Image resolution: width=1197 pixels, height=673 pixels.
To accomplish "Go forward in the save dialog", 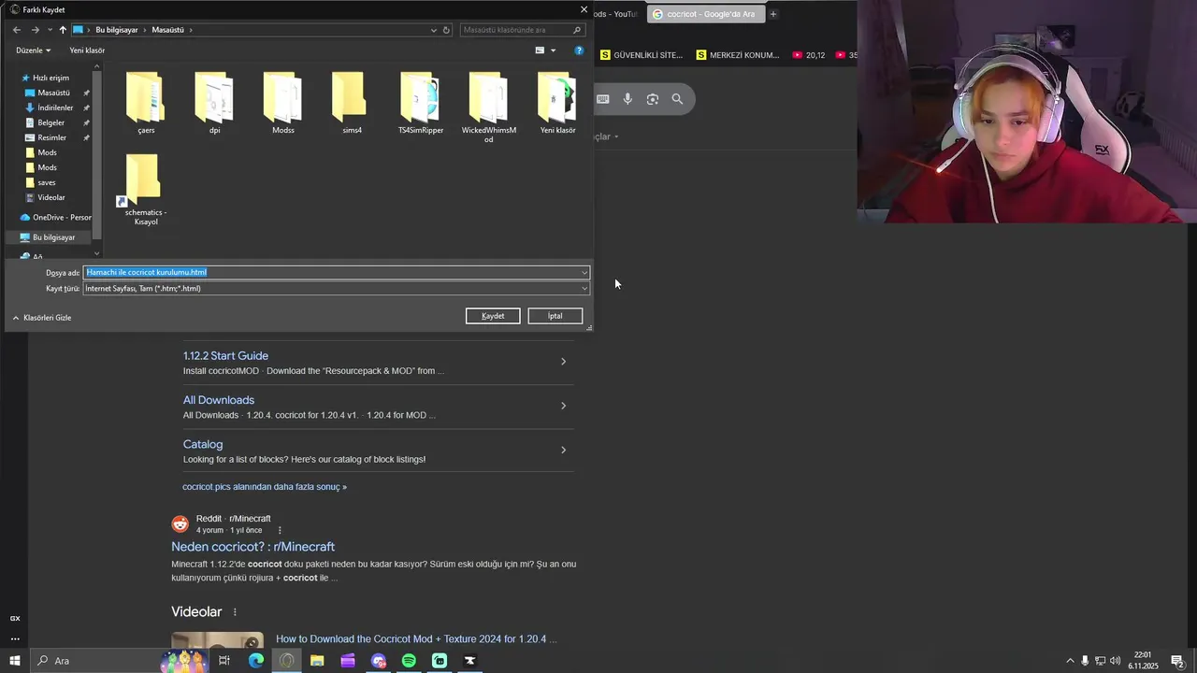I will 36,30.
